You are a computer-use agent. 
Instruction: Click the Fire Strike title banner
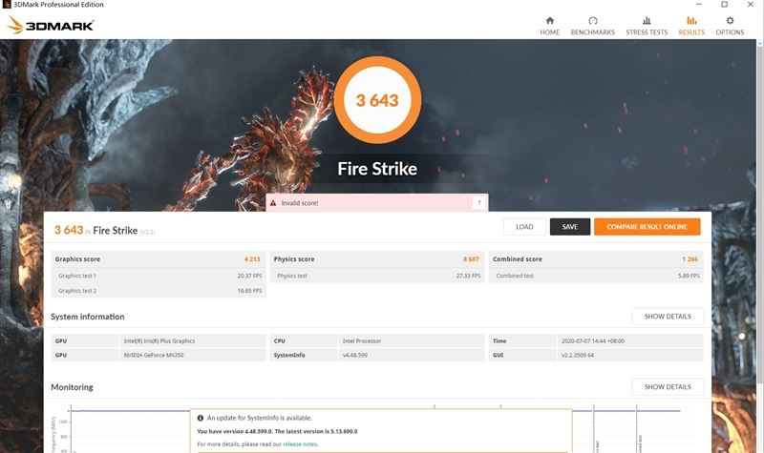click(x=377, y=169)
